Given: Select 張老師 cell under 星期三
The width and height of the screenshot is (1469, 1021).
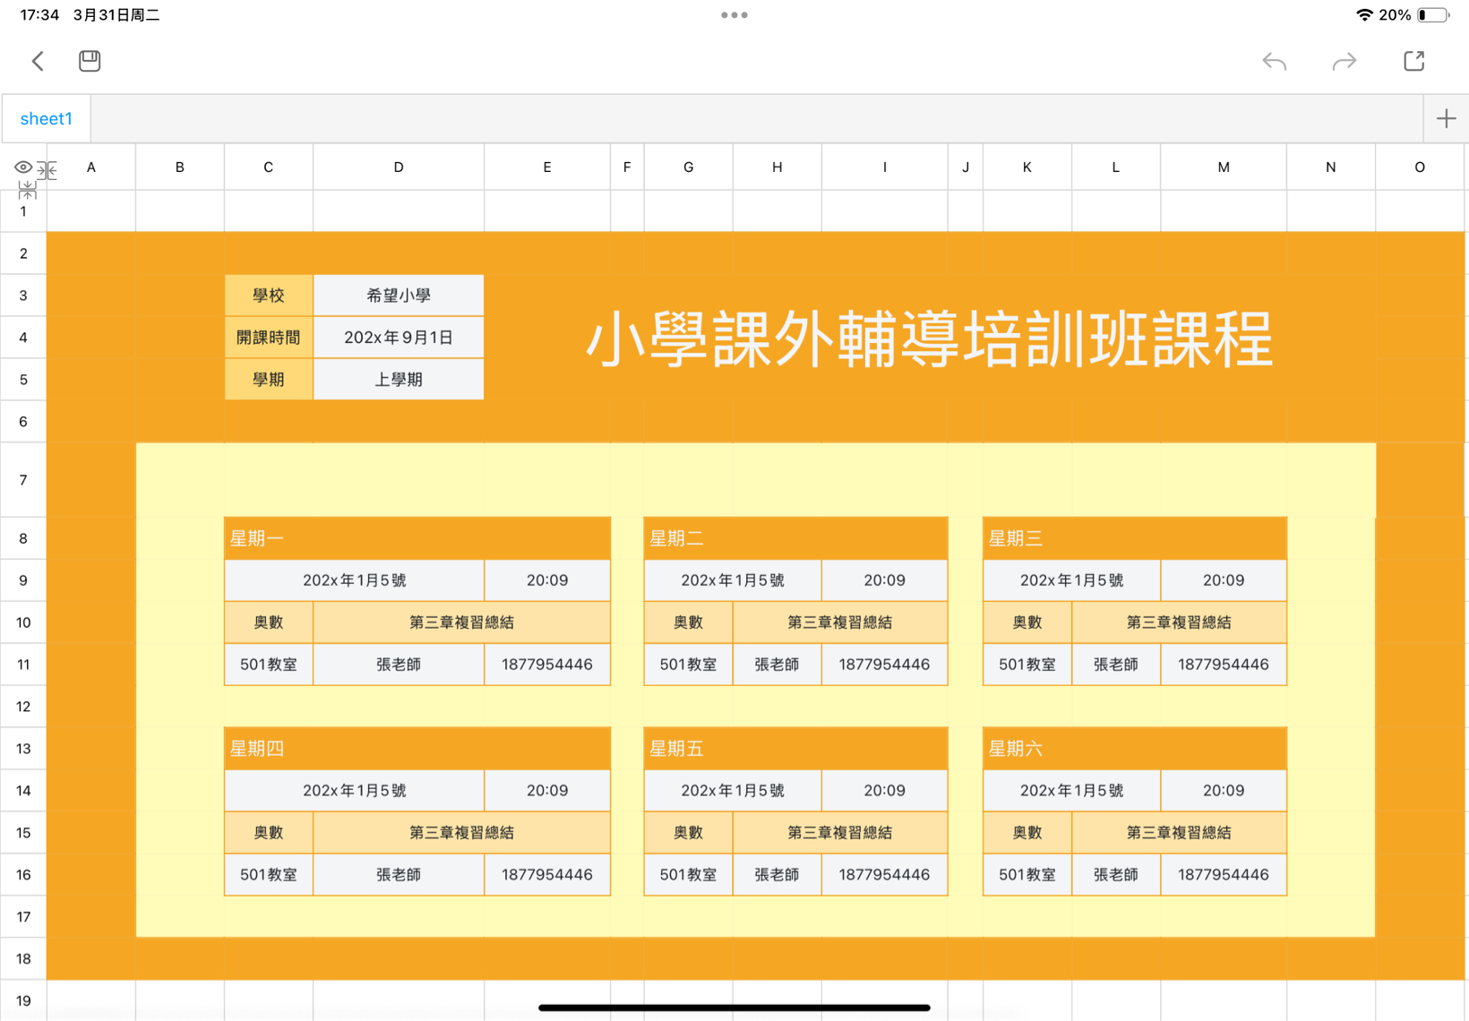Looking at the screenshot, I should [x=1116, y=665].
